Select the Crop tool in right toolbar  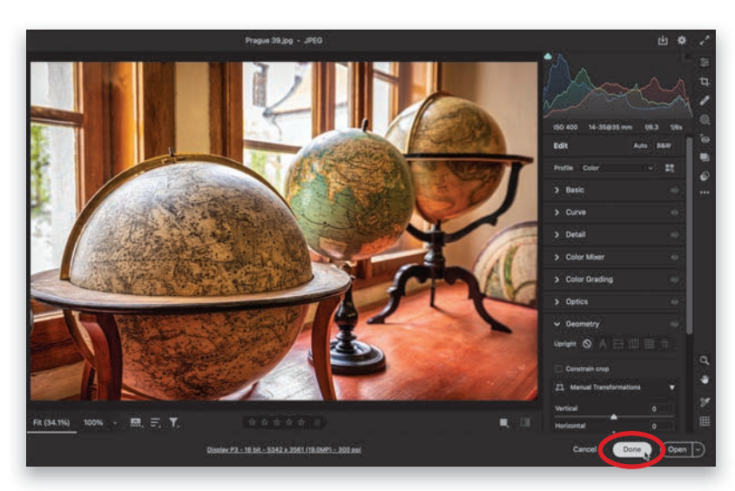pyautogui.click(x=704, y=81)
